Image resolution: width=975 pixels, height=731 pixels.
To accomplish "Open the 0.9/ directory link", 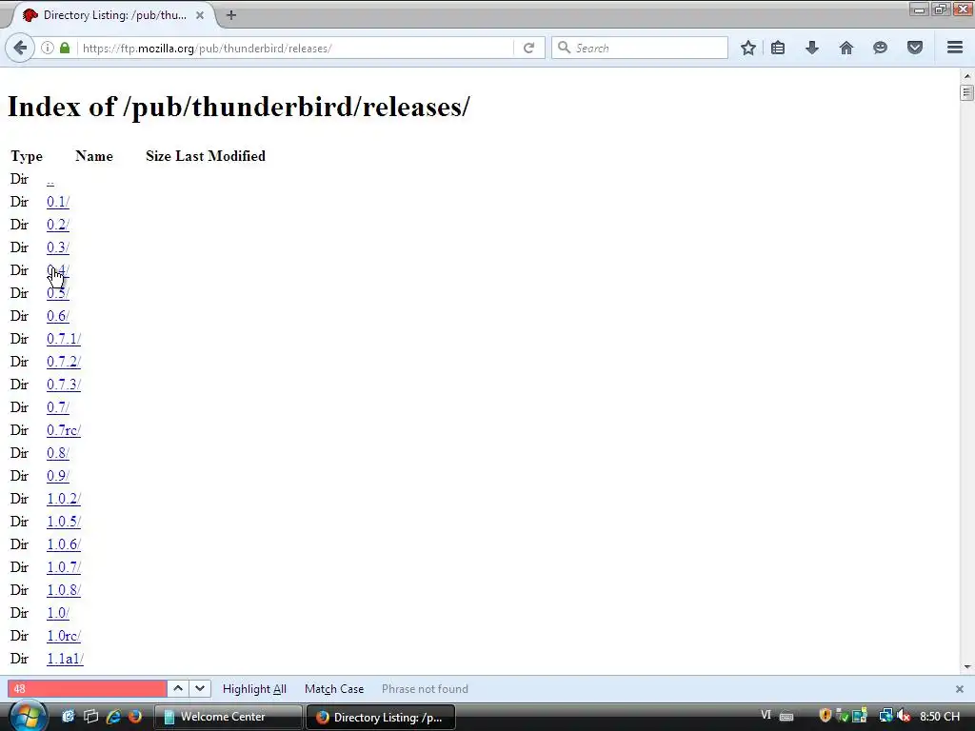I will click(x=58, y=476).
